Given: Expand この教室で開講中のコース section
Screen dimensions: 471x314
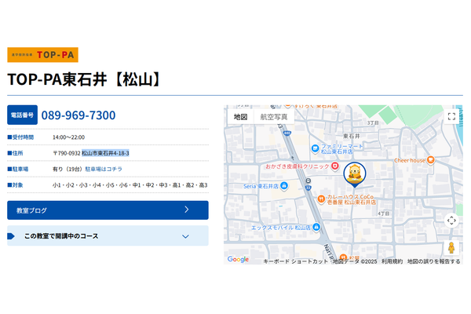Looking at the screenshot, I should (x=108, y=235).
